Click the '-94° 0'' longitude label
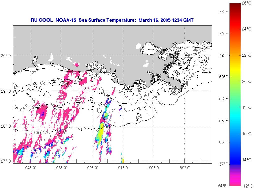The image size is (254, 190). point(30,168)
